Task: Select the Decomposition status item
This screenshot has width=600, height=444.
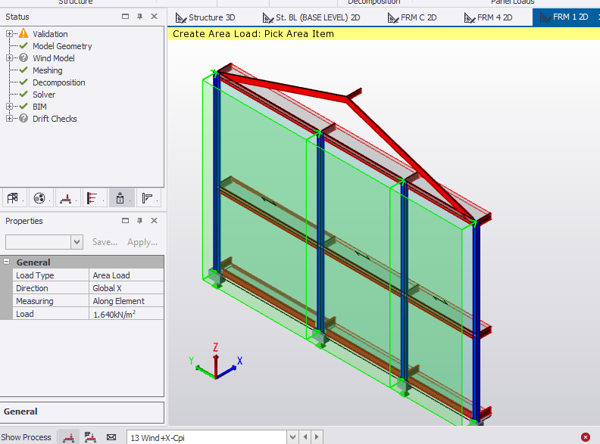Action: (x=59, y=82)
